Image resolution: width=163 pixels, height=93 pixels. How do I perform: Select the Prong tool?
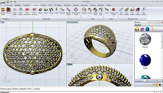[x=51, y=11]
